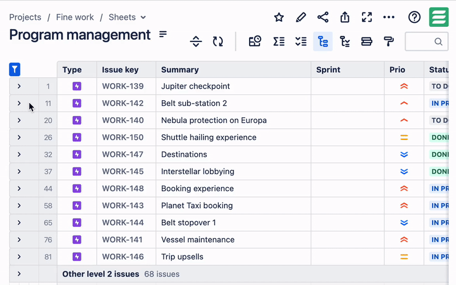456x285 pixels.
Task: Click the checklist lines icon
Action: pyautogui.click(x=301, y=42)
